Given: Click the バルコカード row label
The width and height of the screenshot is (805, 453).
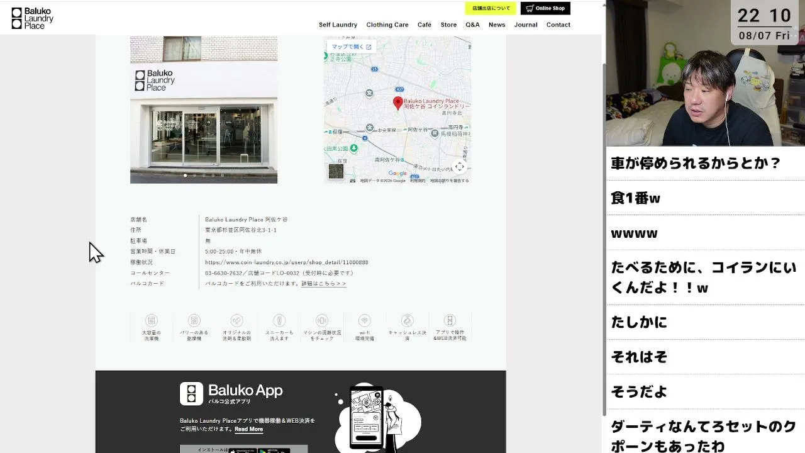Looking at the screenshot, I should click(x=147, y=284).
